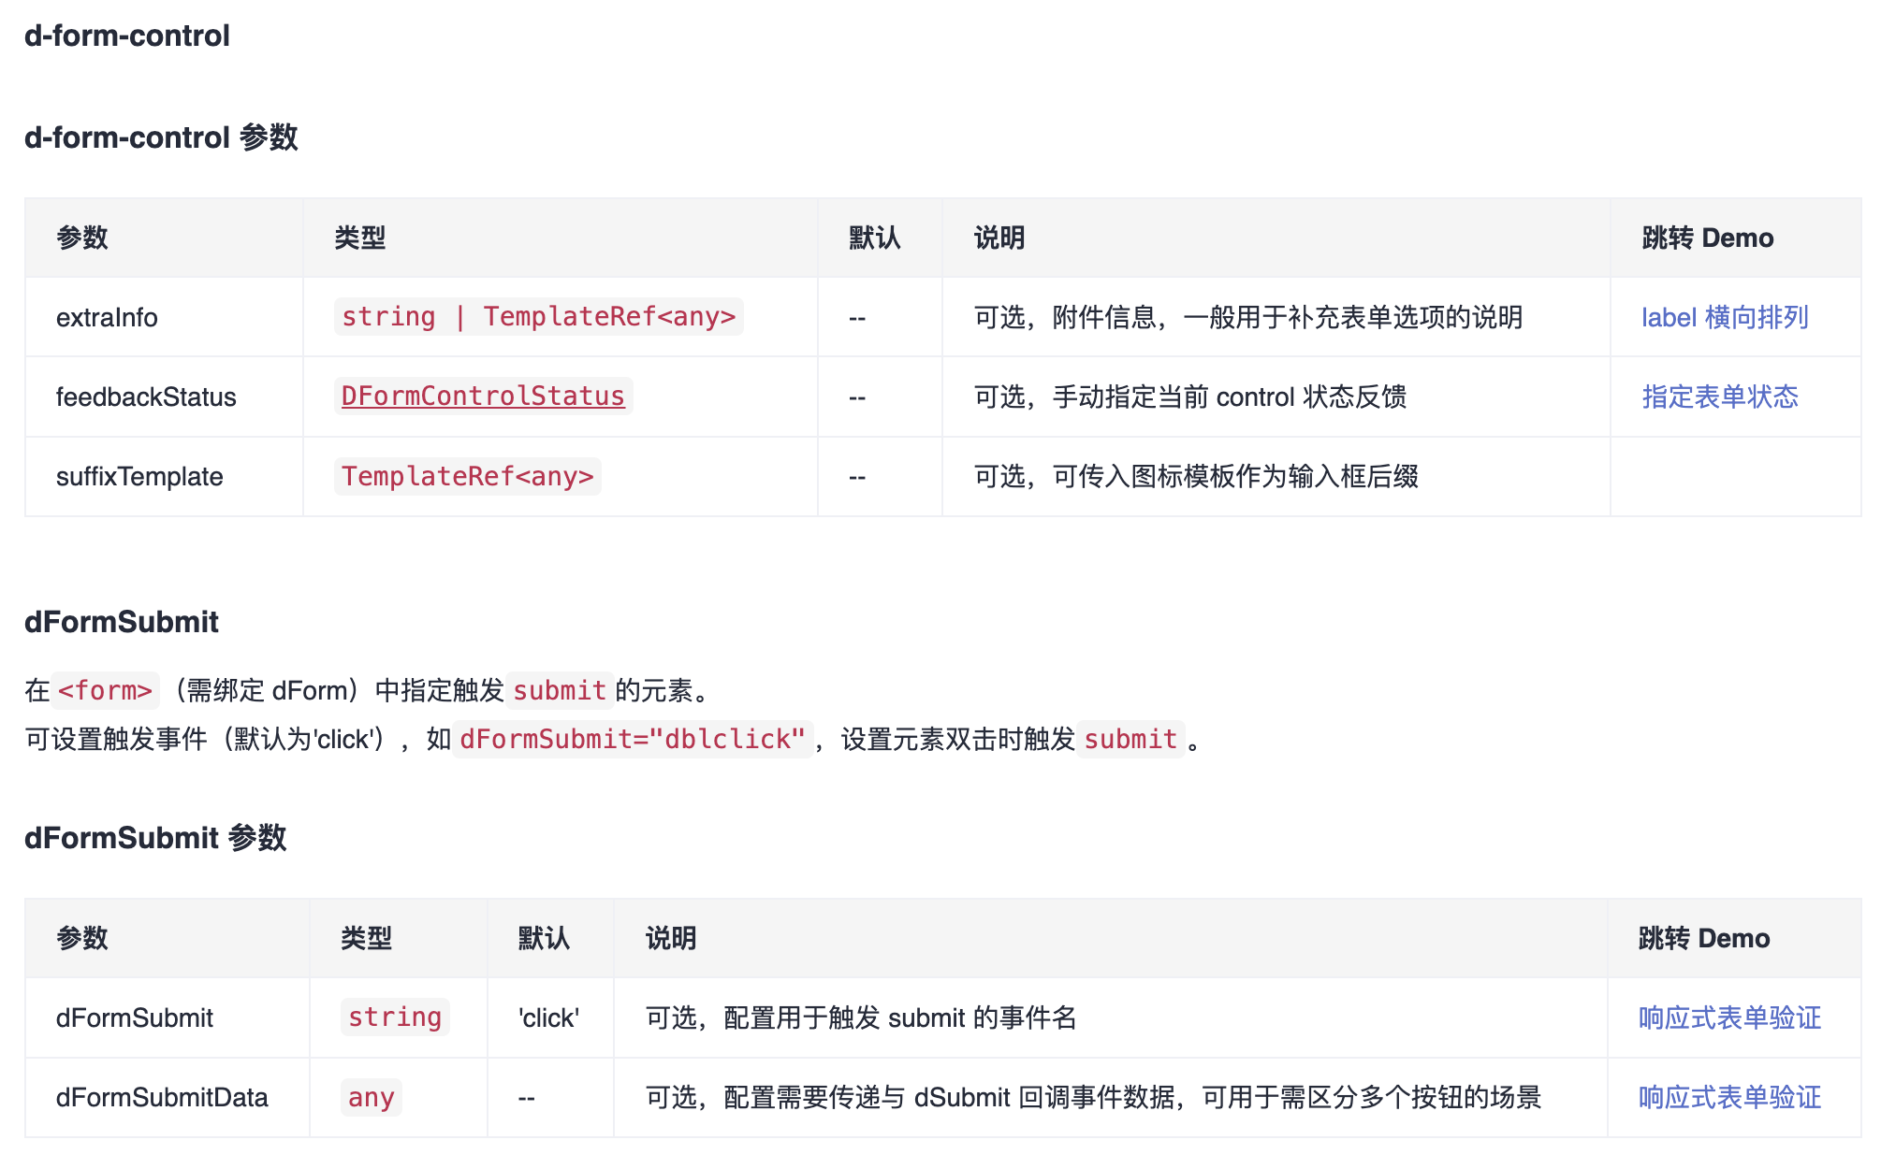Click the 'extraInfo' parameter cell
Screen dimensions: 1881x1169
pos(107,318)
